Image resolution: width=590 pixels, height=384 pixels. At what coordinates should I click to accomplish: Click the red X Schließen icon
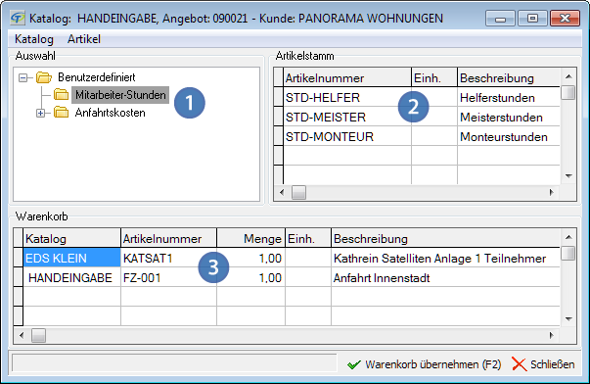click(x=519, y=364)
